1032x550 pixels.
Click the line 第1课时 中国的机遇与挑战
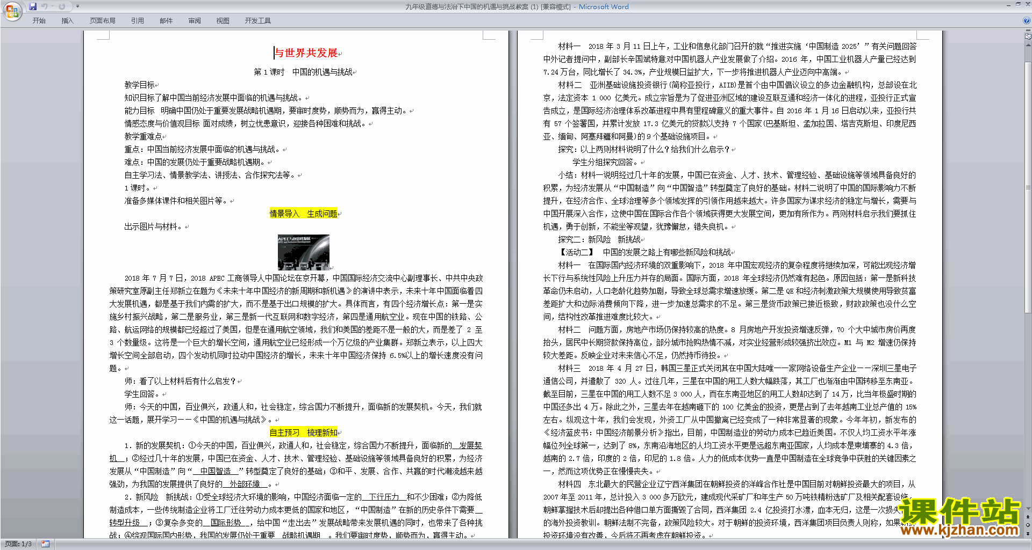pyautogui.click(x=303, y=72)
